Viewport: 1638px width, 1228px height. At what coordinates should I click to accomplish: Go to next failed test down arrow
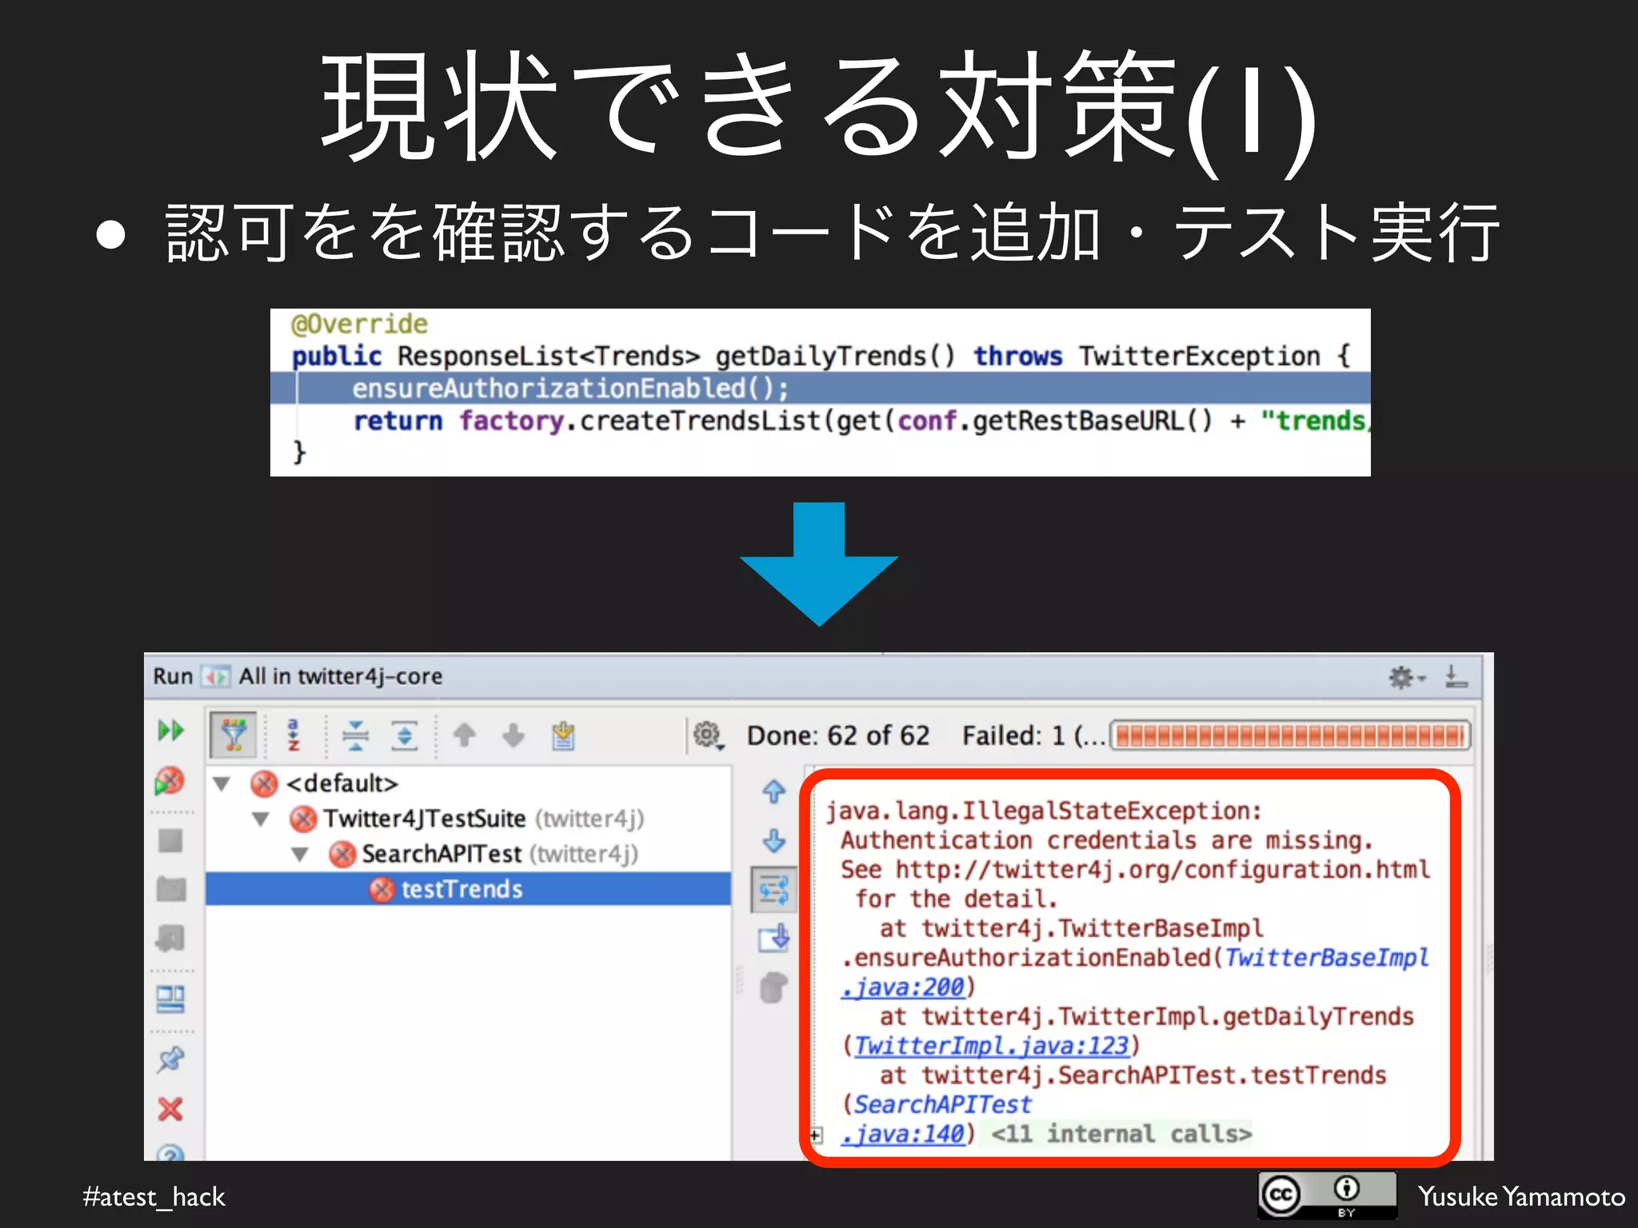click(x=513, y=734)
